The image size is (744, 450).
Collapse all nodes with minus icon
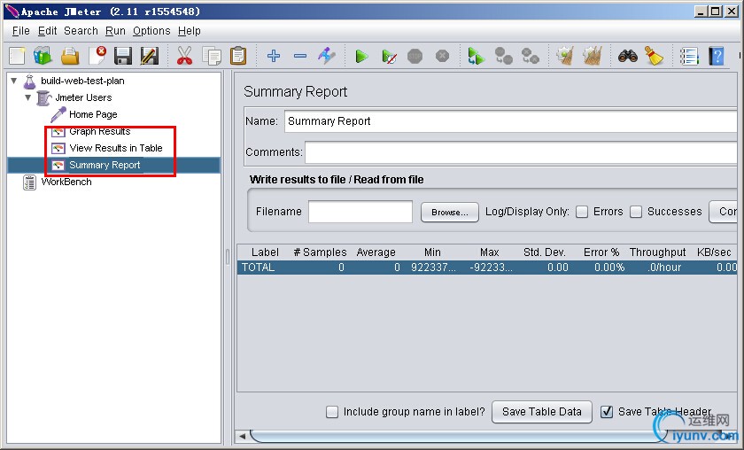pos(300,56)
